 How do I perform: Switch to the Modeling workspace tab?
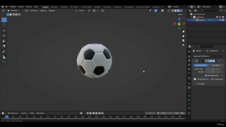54,7
